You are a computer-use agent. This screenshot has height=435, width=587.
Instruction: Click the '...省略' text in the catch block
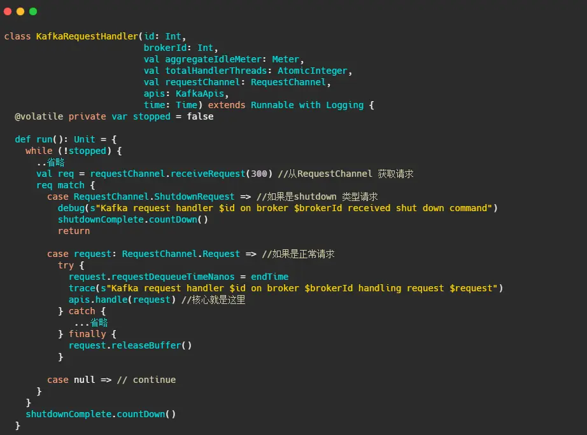(91, 322)
